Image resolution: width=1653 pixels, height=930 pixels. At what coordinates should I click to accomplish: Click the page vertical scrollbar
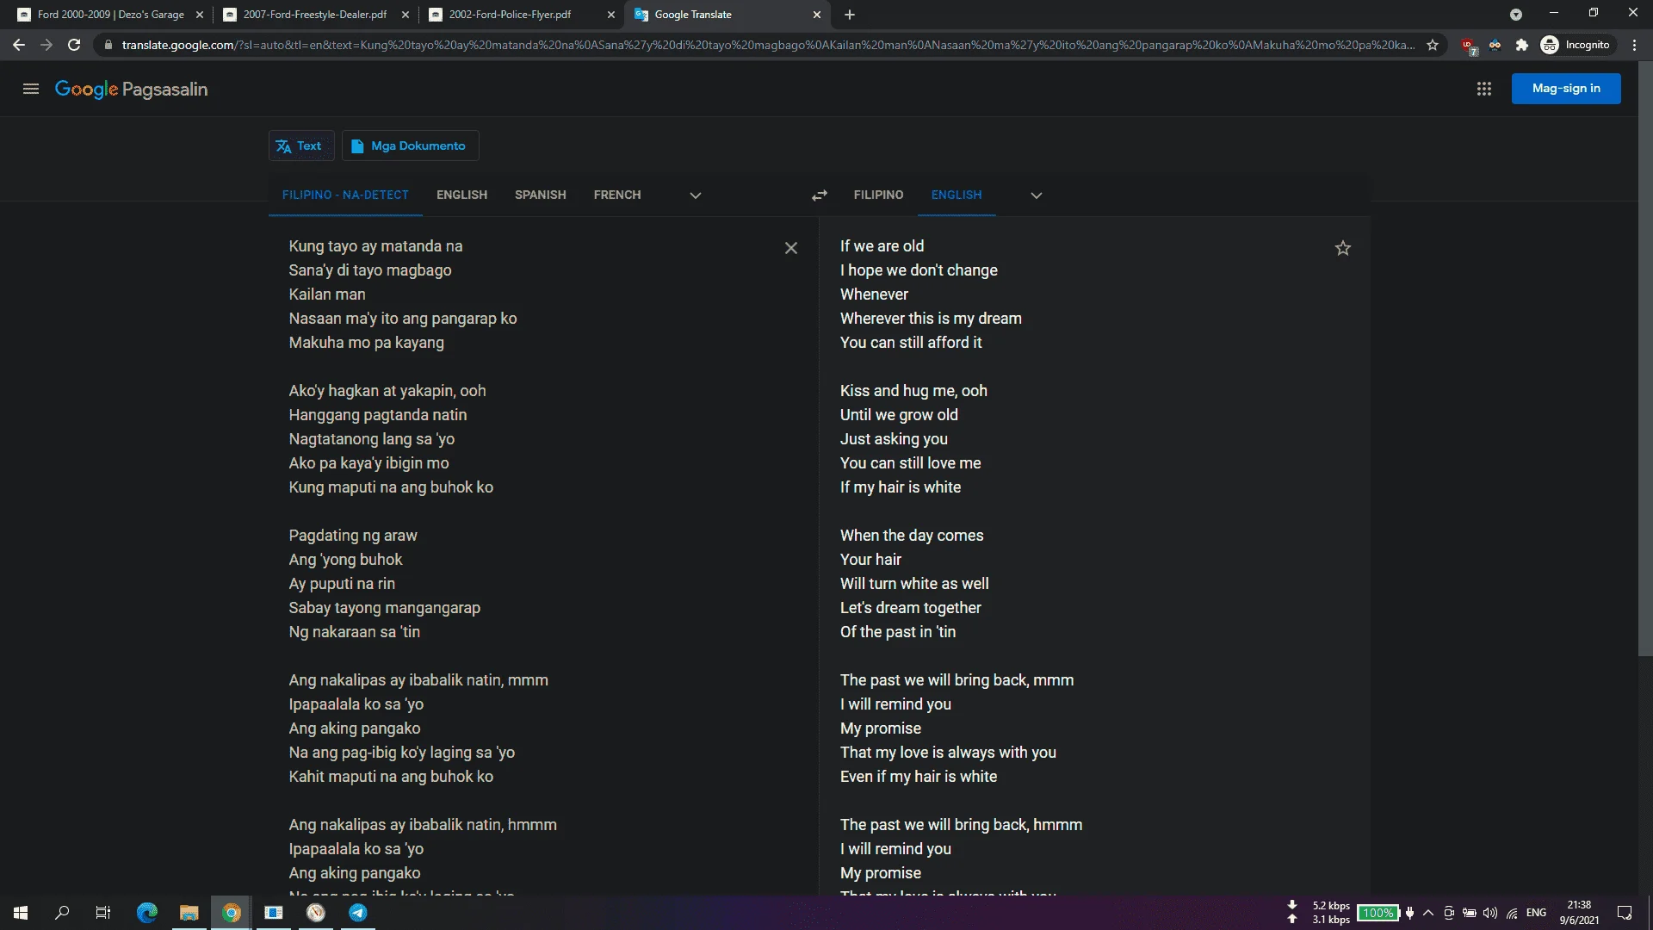coord(1645,358)
